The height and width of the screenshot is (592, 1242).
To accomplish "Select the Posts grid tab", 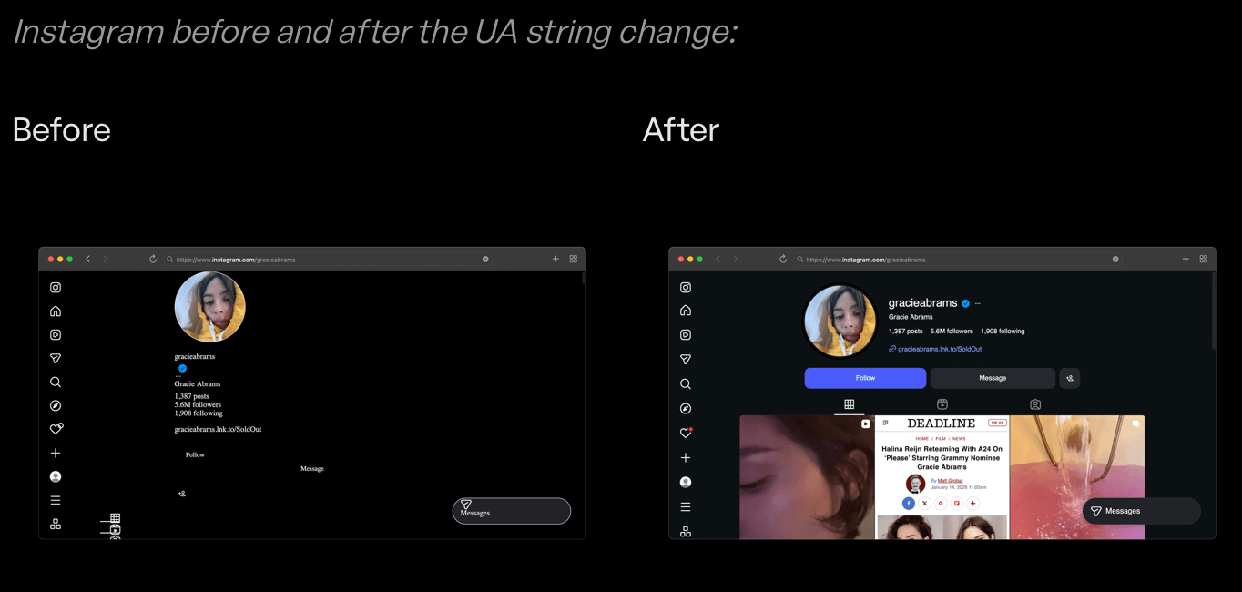I will tap(850, 403).
